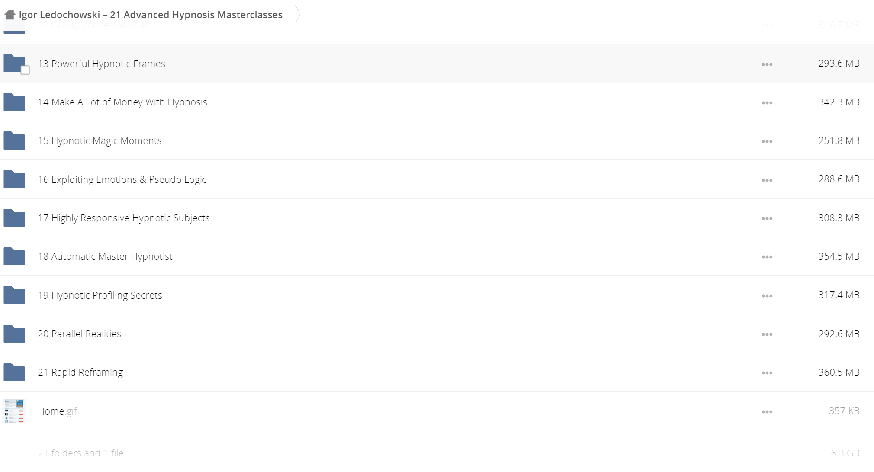Tick the checkbox on 13 Powerful Hypnotic Frames
Viewport: 874px width, 472px height.
click(x=25, y=70)
